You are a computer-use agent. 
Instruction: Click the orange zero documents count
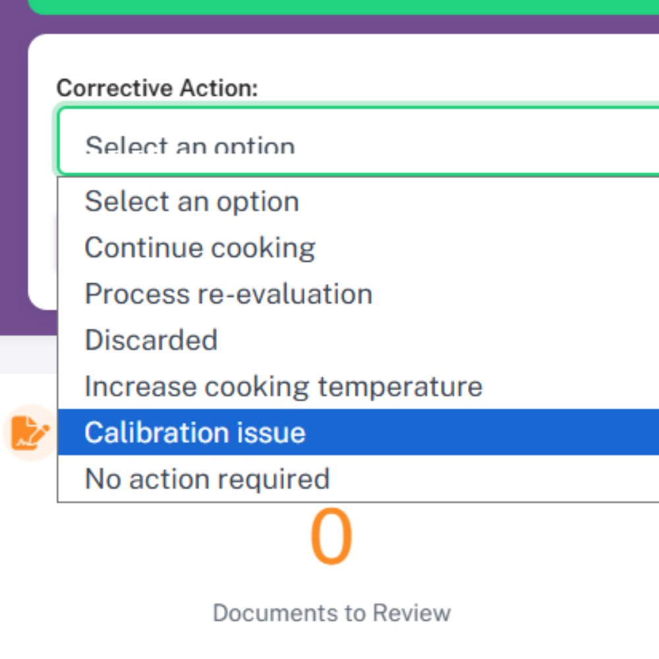(331, 538)
